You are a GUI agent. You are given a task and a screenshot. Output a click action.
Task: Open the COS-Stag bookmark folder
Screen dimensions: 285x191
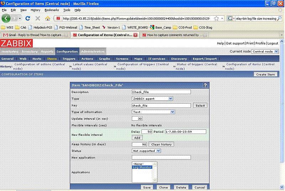(x=203, y=27)
